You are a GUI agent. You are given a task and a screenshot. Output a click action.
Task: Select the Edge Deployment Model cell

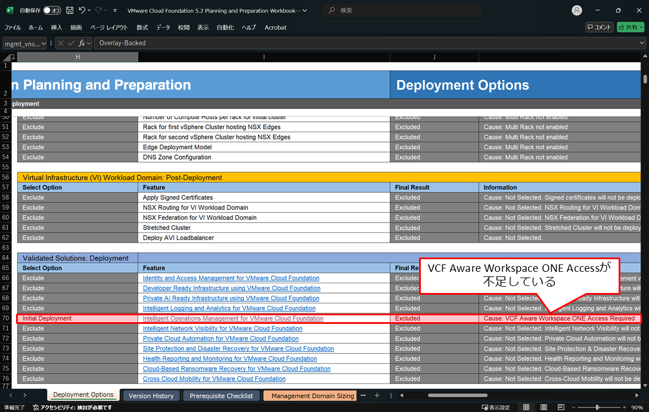click(264, 147)
